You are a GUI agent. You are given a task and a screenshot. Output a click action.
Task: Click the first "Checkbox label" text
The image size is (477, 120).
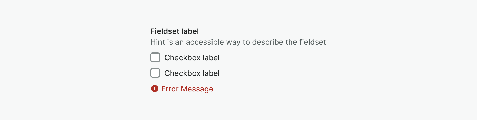[192, 58]
